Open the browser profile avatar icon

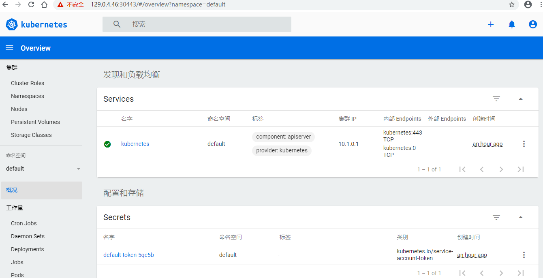click(528, 5)
